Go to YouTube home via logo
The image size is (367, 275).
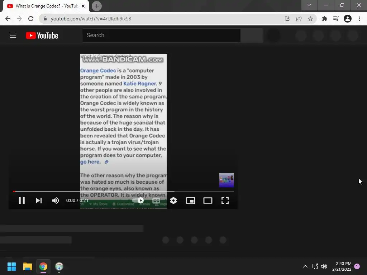(42, 35)
